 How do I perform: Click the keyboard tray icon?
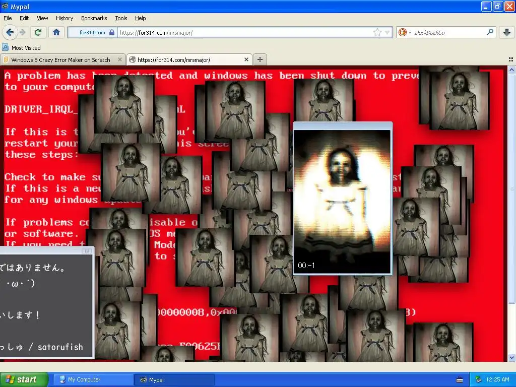[x=460, y=380]
